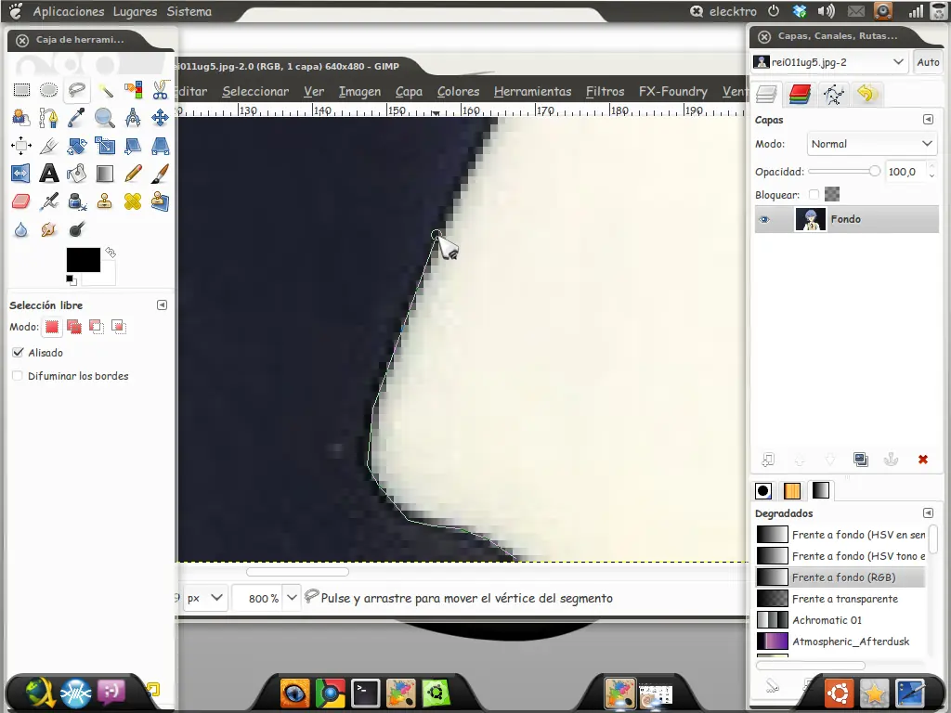The image size is (951, 713).
Task: Toggle the lock alpha channel checkerboard icon
Action: coord(832,194)
